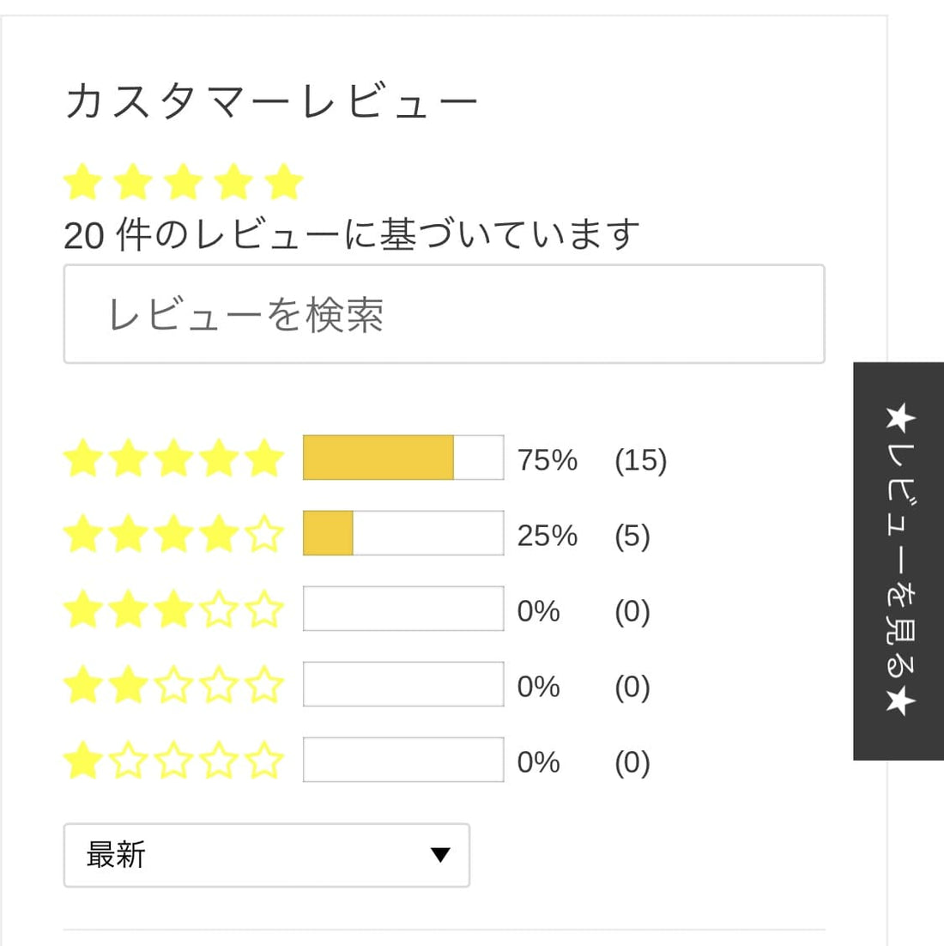Screen dimensions: 944x946
Task: Click the 75% percentage label
Action: pos(547,460)
